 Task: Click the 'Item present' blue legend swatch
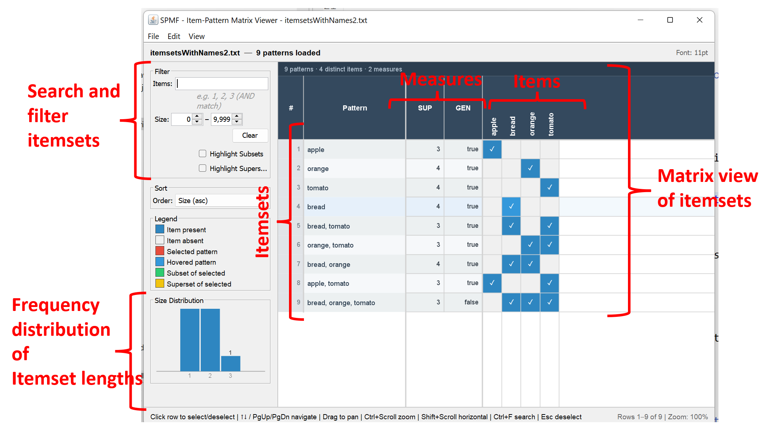[x=159, y=229]
